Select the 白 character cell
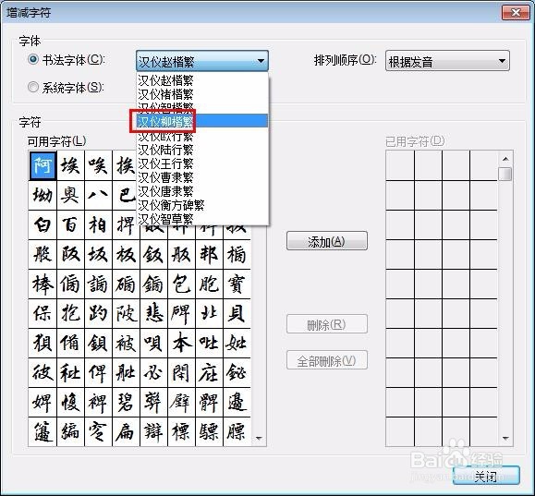 (43, 224)
